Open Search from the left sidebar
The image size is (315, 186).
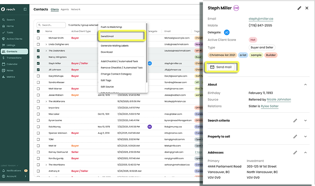pyautogui.click(x=10, y=20)
